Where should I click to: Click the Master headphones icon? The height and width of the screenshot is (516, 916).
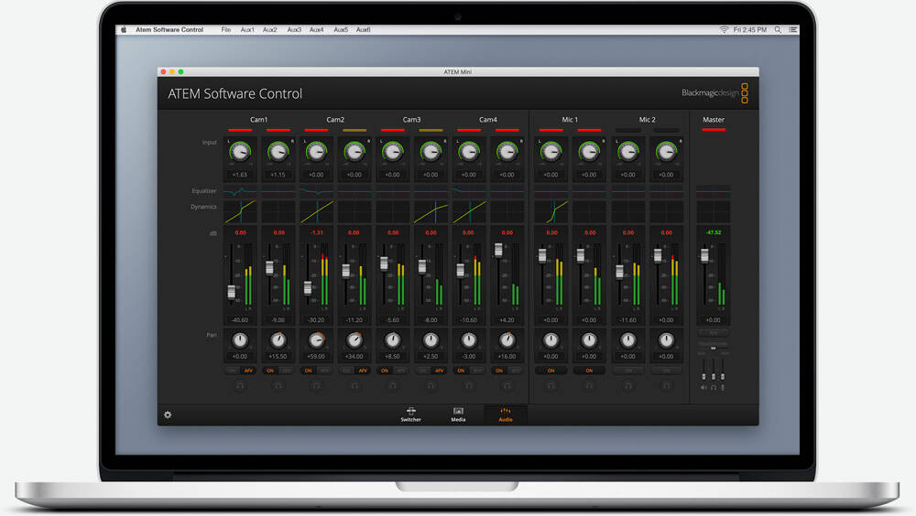pyautogui.click(x=714, y=388)
